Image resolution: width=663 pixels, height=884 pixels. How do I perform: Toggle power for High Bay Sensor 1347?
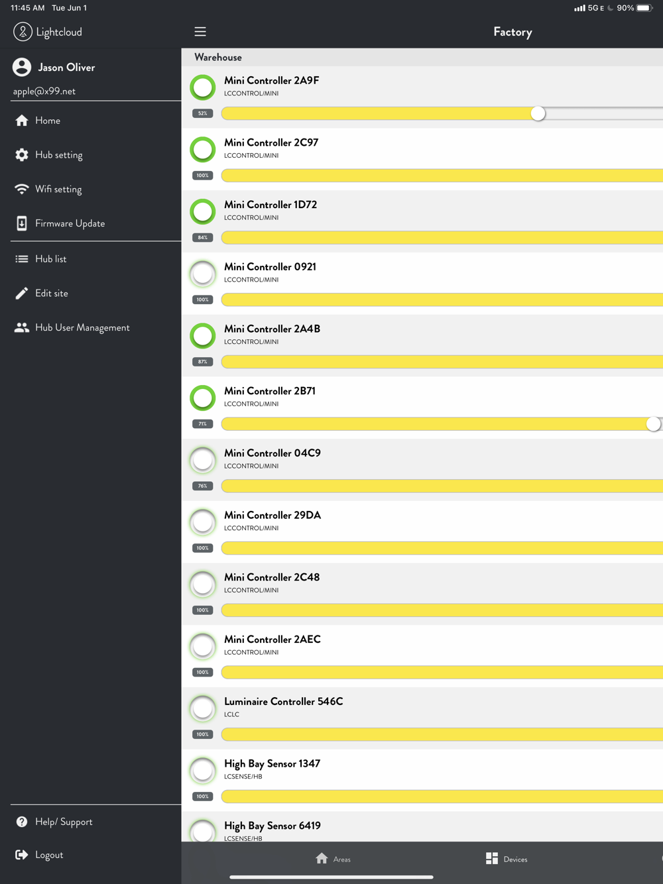pos(203,771)
